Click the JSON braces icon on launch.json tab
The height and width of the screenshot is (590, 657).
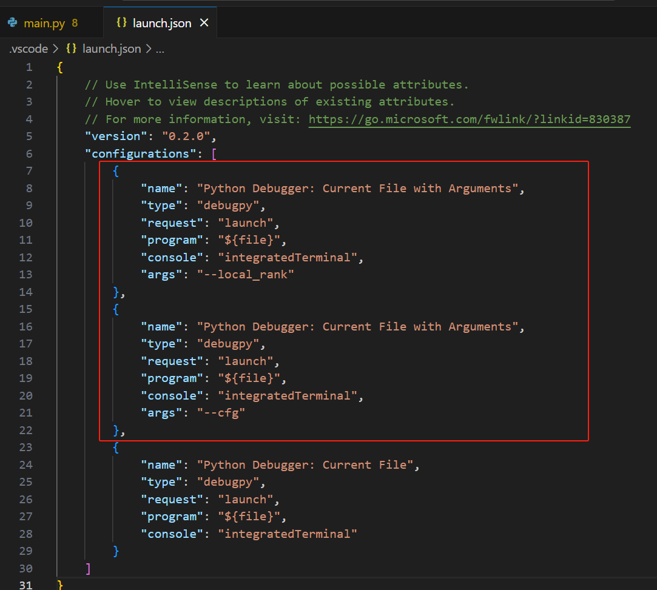[121, 24]
